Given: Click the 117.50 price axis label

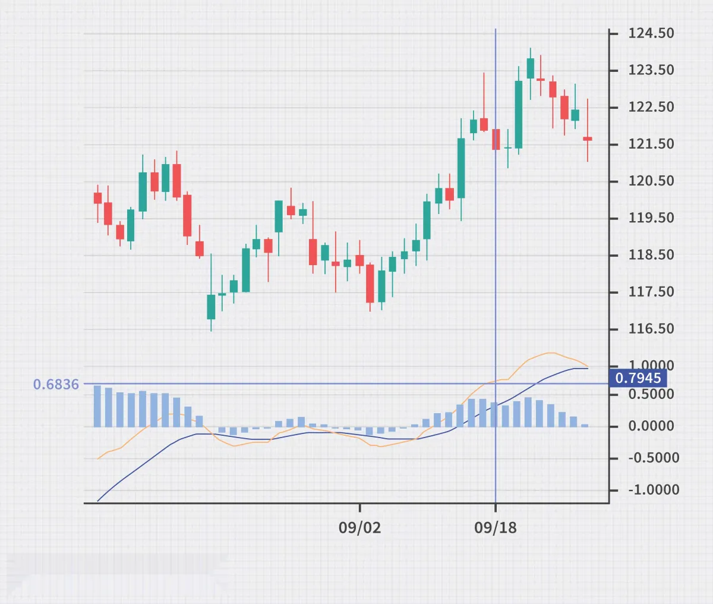Looking at the screenshot, I should pos(651,292).
